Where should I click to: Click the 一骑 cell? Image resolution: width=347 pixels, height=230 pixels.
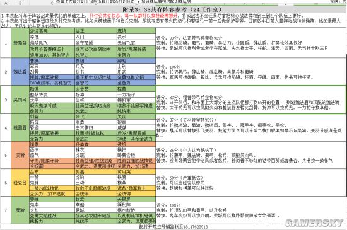[x=52, y=177]
